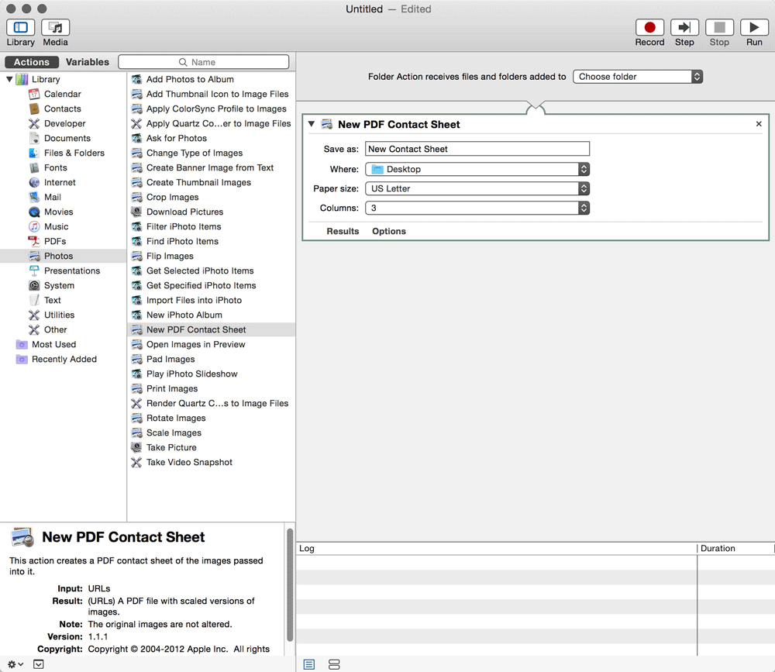Viewport: 775px width, 672px height.
Task: Select the Movies category icon
Action: [34, 212]
